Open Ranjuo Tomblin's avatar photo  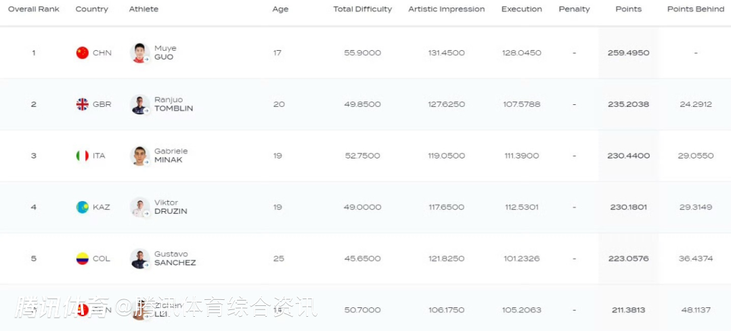pos(139,104)
